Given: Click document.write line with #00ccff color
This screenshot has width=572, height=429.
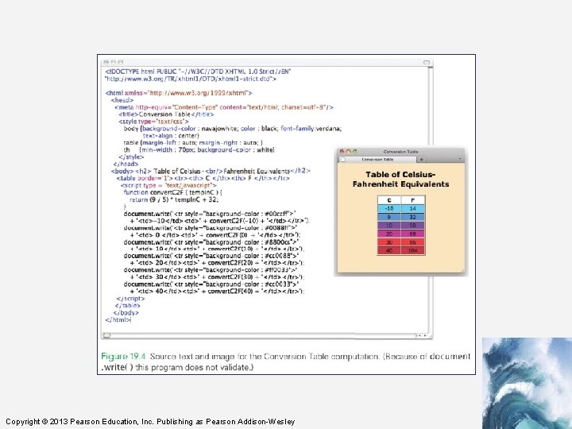Looking at the screenshot, I should pos(210,214).
